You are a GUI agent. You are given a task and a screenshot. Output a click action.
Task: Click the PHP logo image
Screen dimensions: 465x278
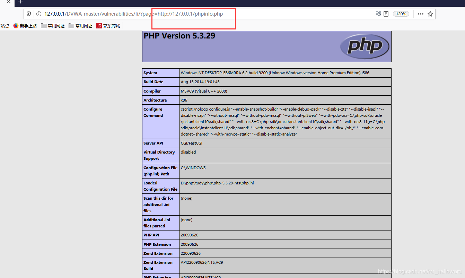[365, 46]
